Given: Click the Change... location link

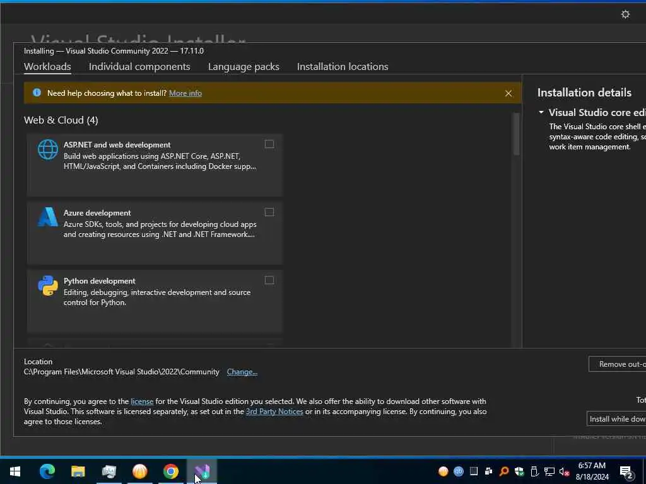Looking at the screenshot, I should [242, 372].
